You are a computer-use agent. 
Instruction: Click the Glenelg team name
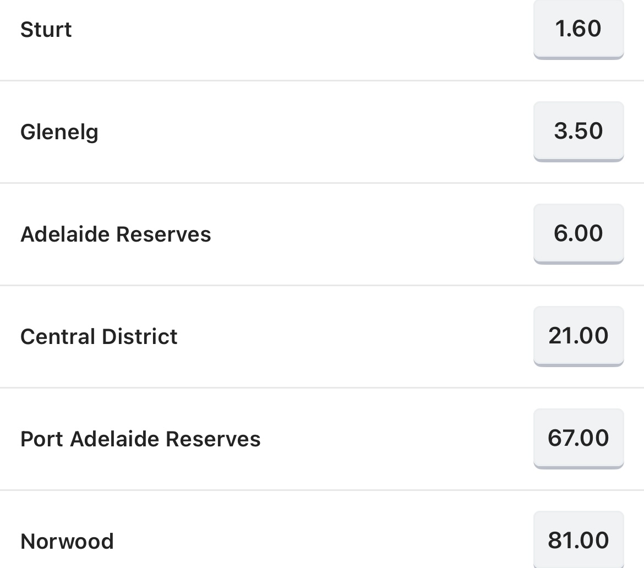59,132
